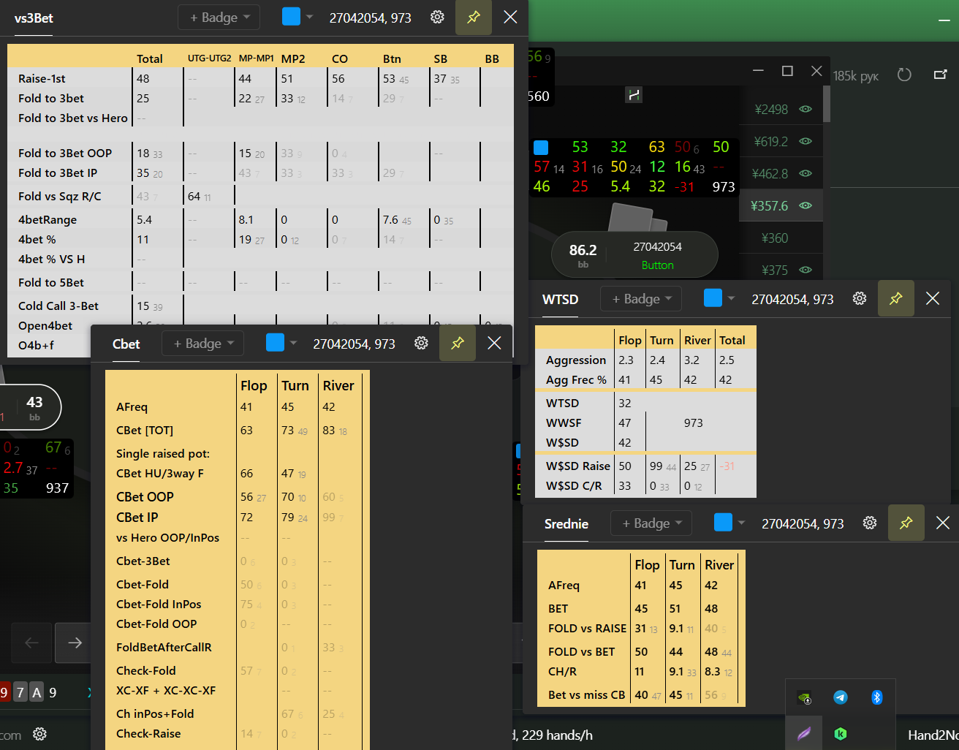Viewport: 959px width, 750px height.
Task: Click 973 hands value in HUD panel
Action: tap(724, 187)
